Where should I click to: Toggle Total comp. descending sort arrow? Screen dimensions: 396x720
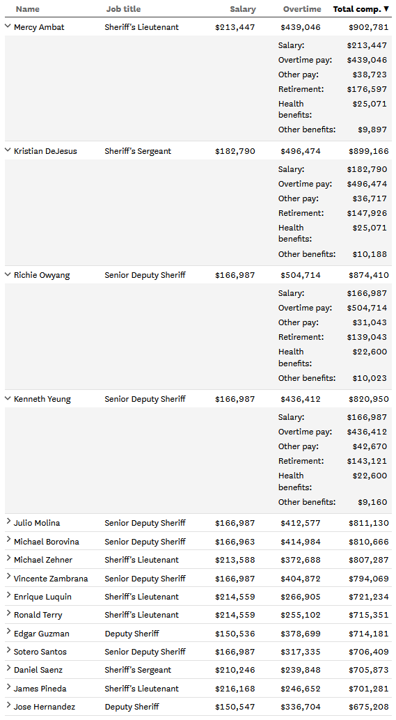[386, 9]
